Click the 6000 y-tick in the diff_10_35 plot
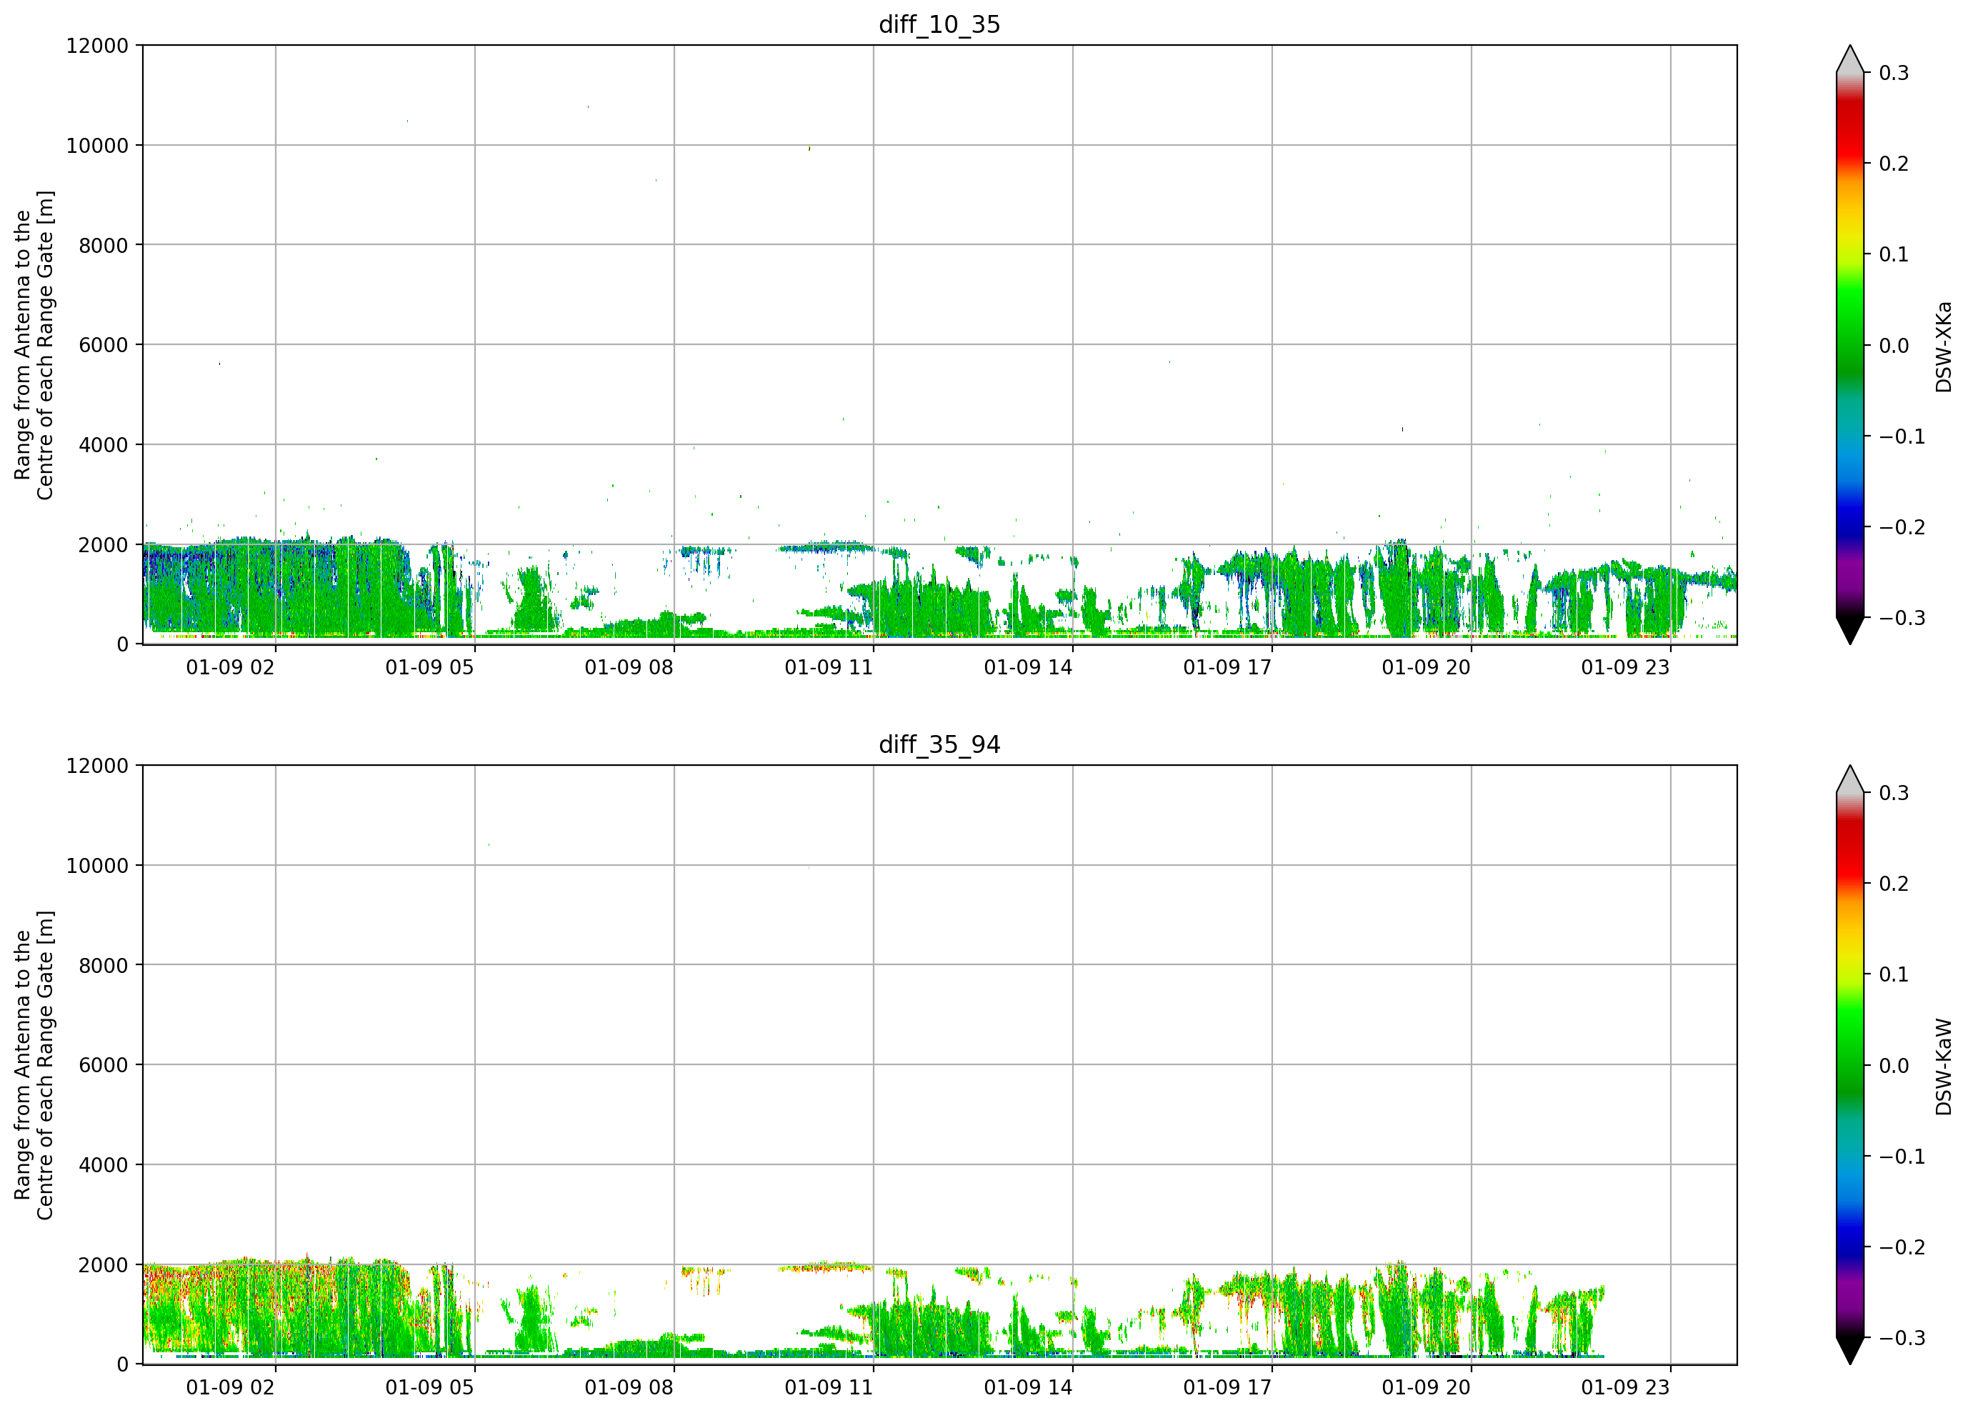Image resolution: width=1968 pixels, height=1413 pixels. pyautogui.click(x=104, y=346)
